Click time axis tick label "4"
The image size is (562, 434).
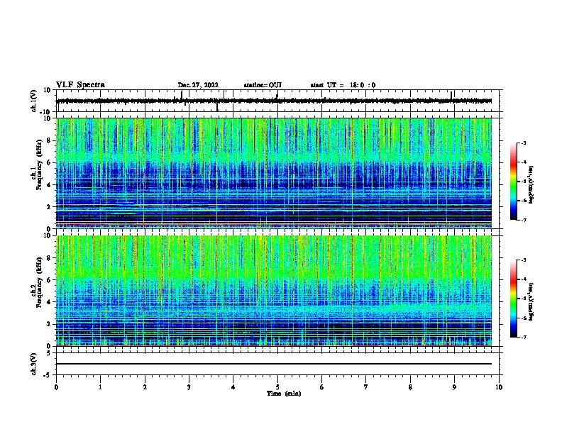(x=233, y=387)
